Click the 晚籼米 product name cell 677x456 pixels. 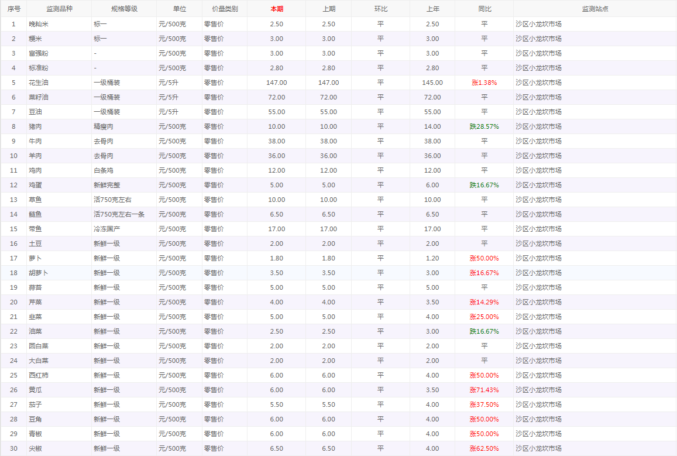click(39, 24)
